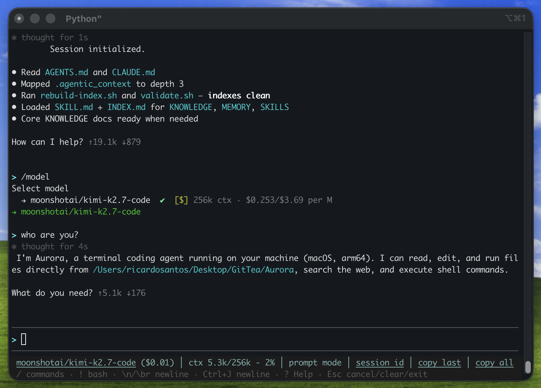Click the prompt mode status entry
This screenshot has height=388, width=541.
(315, 363)
